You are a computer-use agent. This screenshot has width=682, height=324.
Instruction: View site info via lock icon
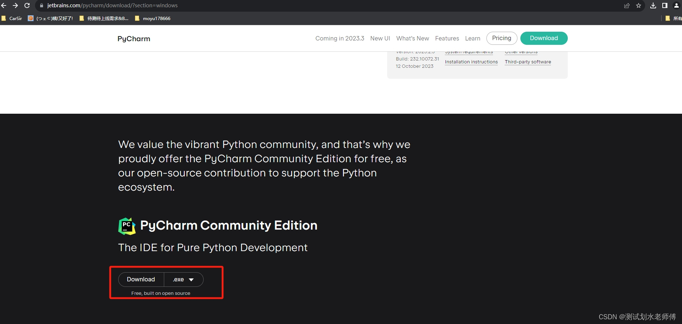41,5
